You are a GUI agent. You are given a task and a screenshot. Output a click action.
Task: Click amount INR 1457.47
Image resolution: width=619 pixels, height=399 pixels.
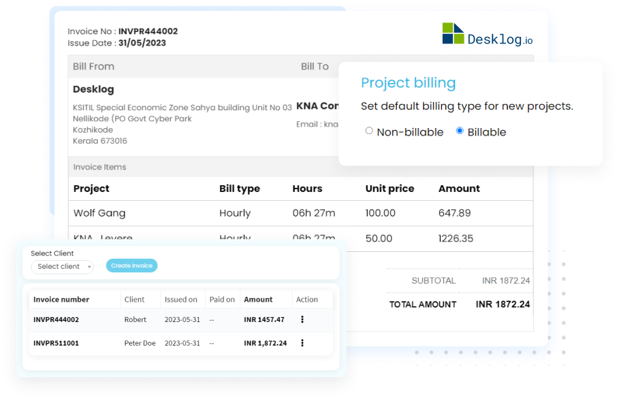[x=264, y=319]
